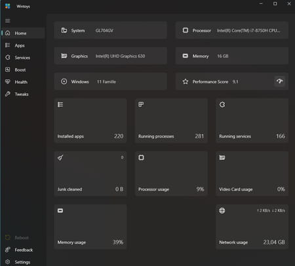Click the Apps list icon in sidebar
The image size is (295, 266).
(x=8, y=45)
